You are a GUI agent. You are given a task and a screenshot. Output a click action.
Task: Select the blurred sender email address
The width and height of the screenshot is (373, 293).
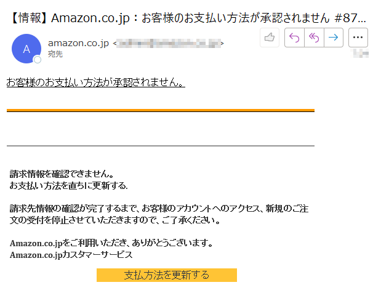[x=169, y=44]
